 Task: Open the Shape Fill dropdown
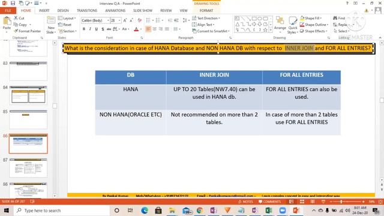pos(311,18)
